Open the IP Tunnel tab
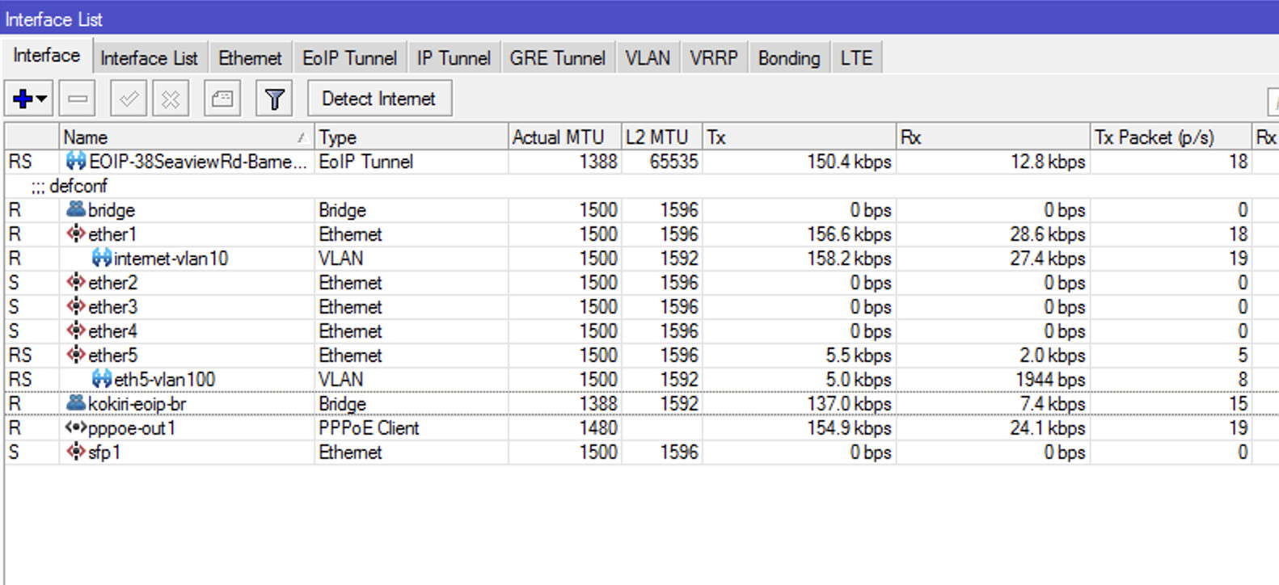Image resolution: width=1279 pixels, height=585 pixels. [x=454, y=58]
